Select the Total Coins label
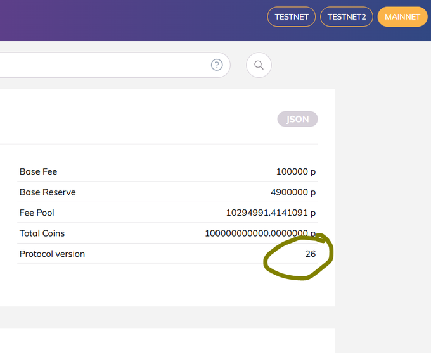 pyautogui.click(x=42, y=233)
